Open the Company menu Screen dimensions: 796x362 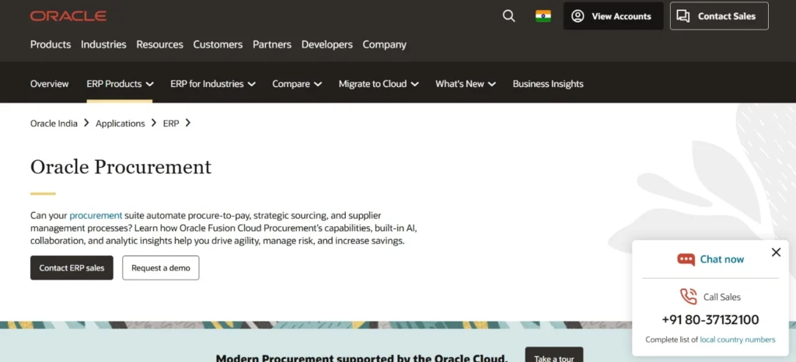point(384,44)
